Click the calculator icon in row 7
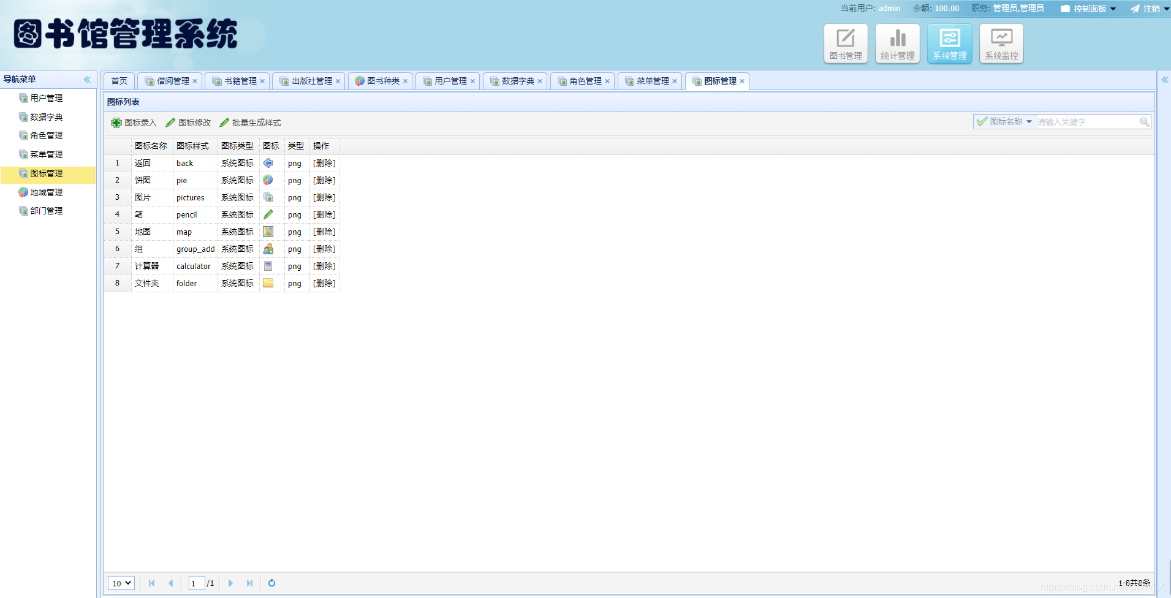 tap(268, 266)
